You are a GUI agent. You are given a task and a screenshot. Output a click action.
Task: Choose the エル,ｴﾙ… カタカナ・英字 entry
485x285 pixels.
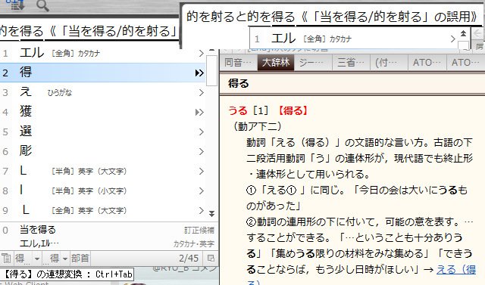tap(108, 243)
